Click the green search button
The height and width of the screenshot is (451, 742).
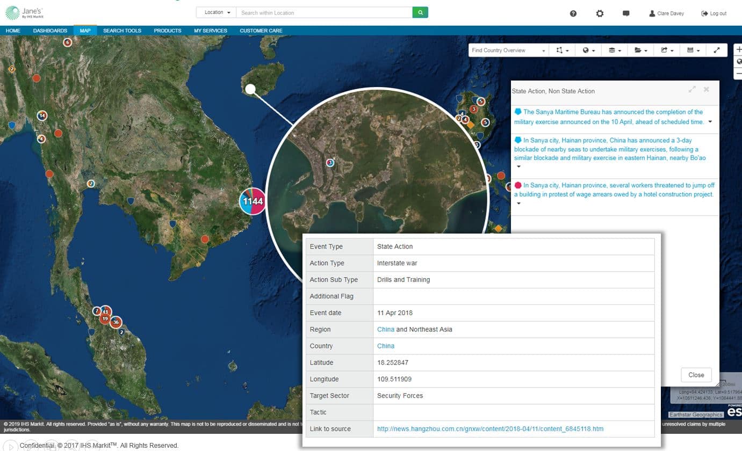point(420,12)
